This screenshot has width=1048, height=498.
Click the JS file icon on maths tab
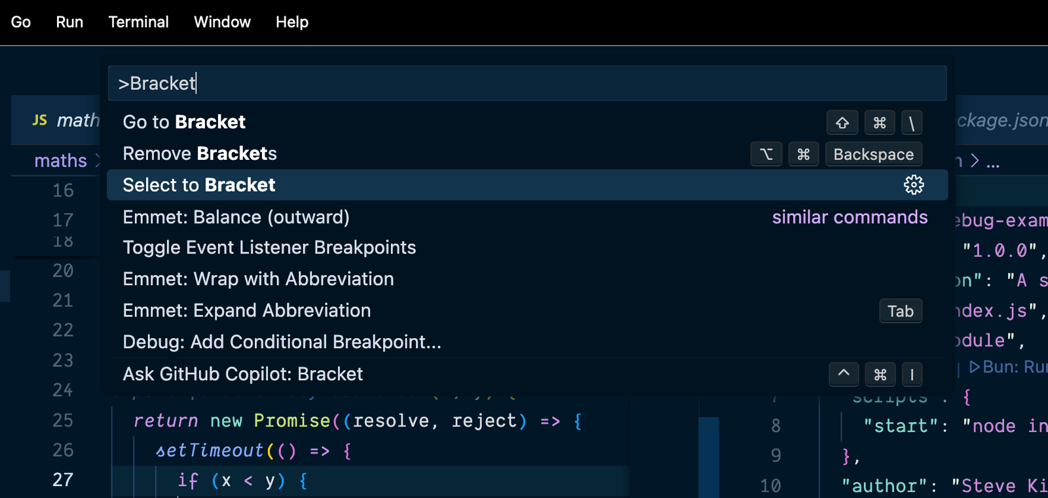40,120
